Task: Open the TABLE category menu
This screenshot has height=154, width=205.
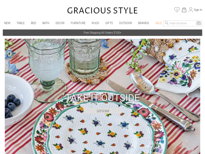Action: point(20,23)
